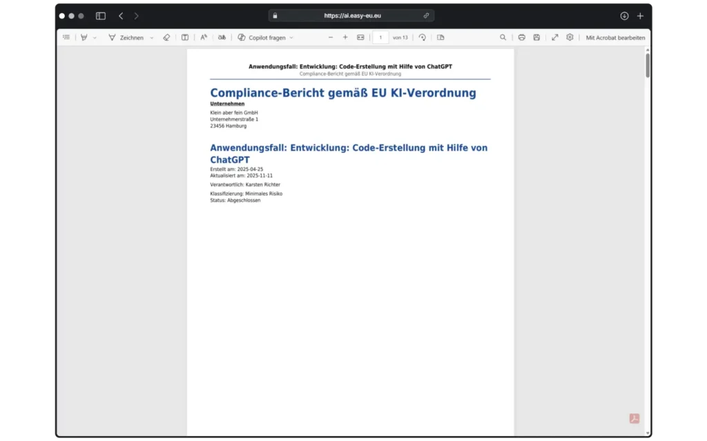Viewport: 707px width, 441px height.
Task: Select the highlighter tool
Action: 84,37
